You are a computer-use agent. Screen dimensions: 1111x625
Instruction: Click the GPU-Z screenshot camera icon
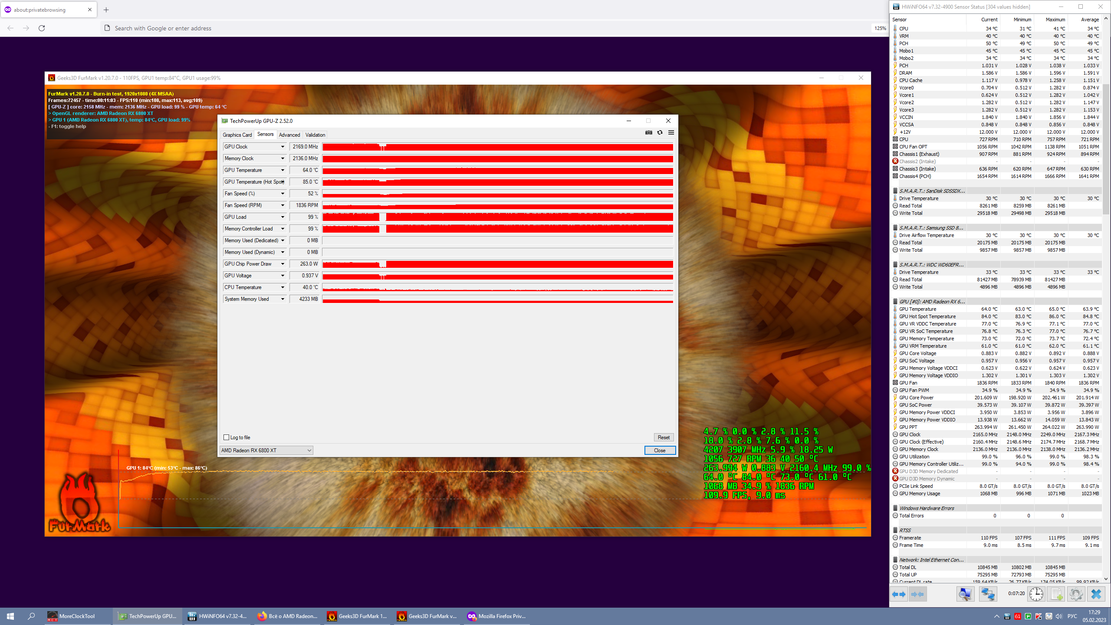tap(648, 132)
